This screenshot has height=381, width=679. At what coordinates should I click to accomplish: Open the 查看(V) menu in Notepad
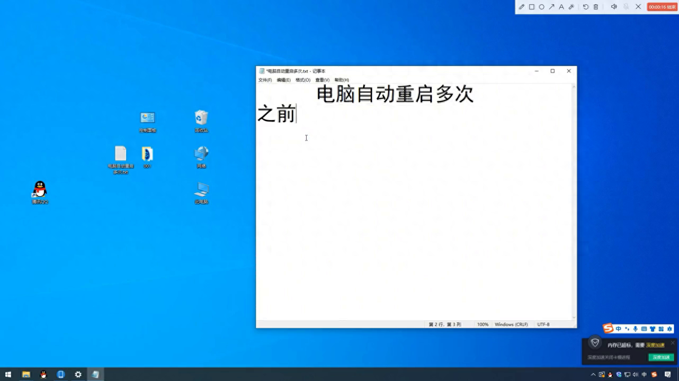point(322,80)
